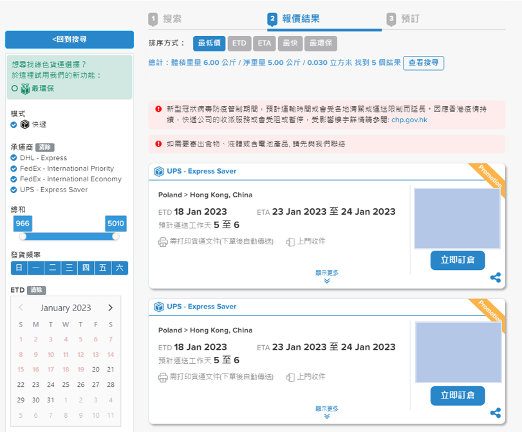Sort results by 最快
The width and height of the screenshot is (522, 432).
(290, 43)
